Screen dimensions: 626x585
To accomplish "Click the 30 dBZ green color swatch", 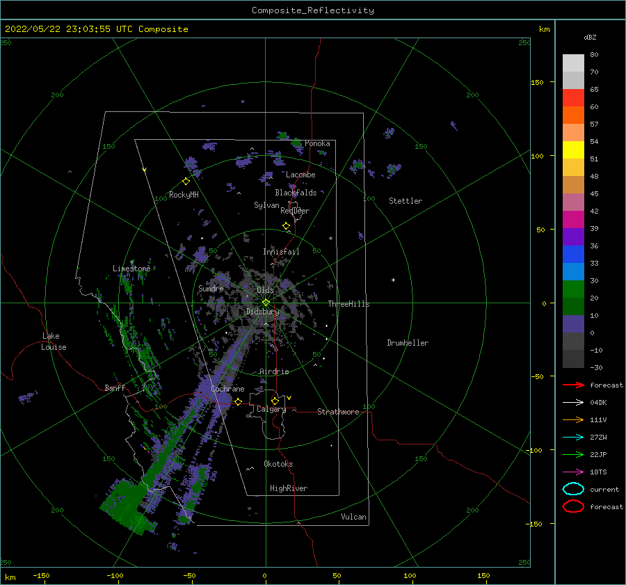I will pyautogui.click(x=573, y=289).
